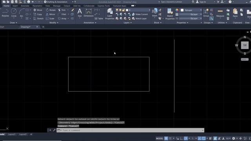Click the Plot printer icon
This screenshot has width=251, height=141.
(29, 2)
